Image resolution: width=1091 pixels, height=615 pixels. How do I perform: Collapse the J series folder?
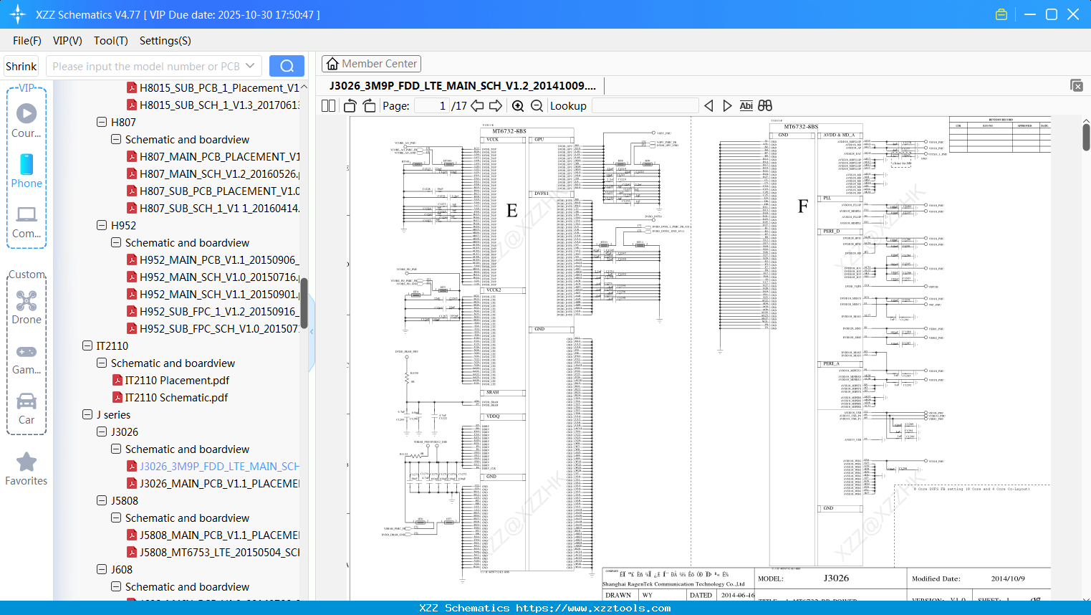[87, 414]
